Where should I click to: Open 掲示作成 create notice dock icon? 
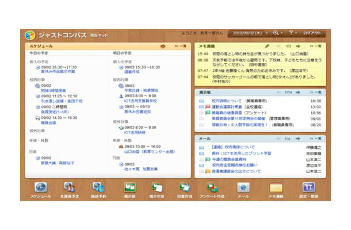click(157, 187)
